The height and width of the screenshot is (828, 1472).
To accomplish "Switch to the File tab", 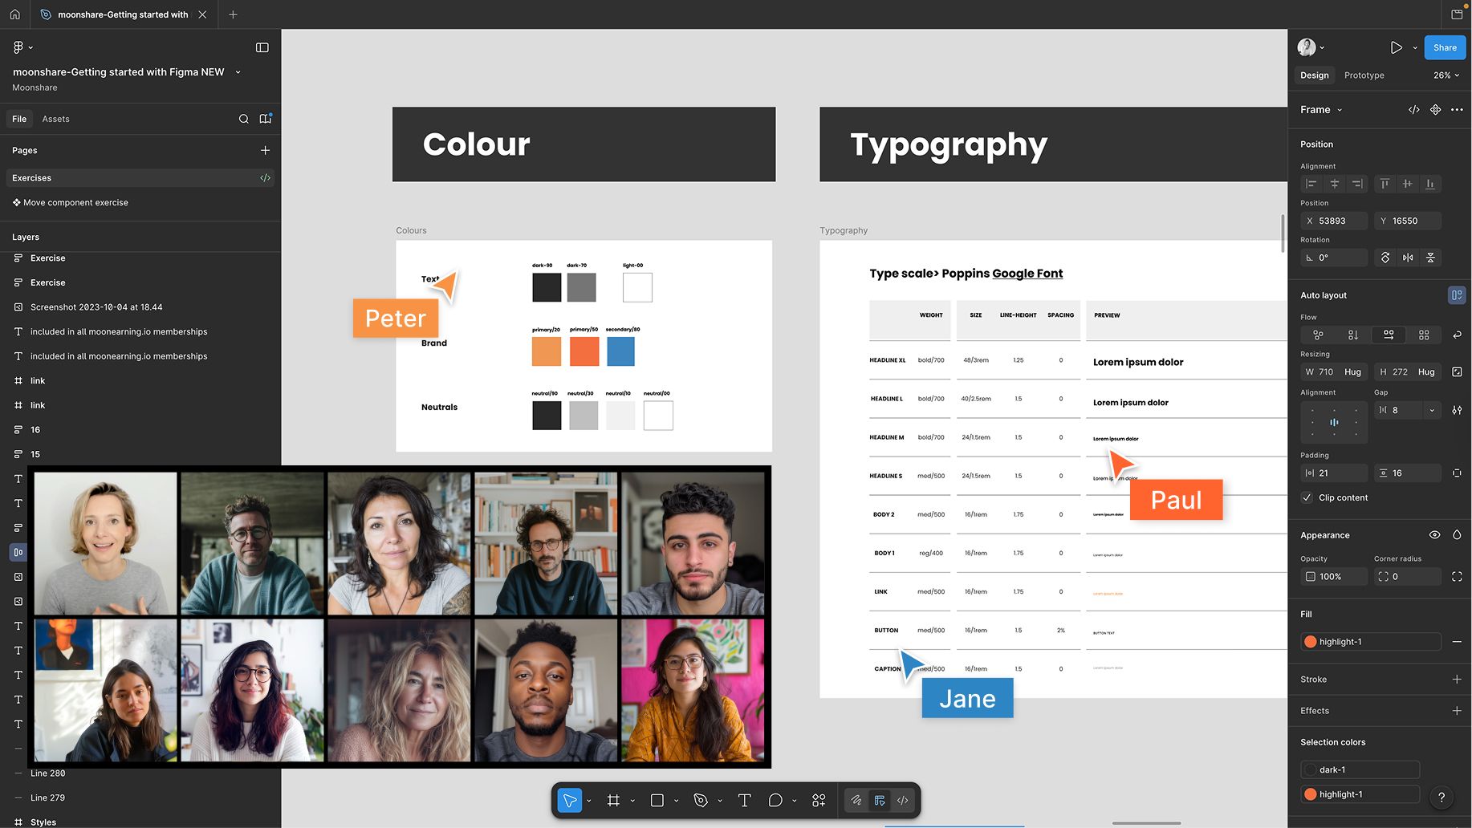I will (x=19, y=119).
